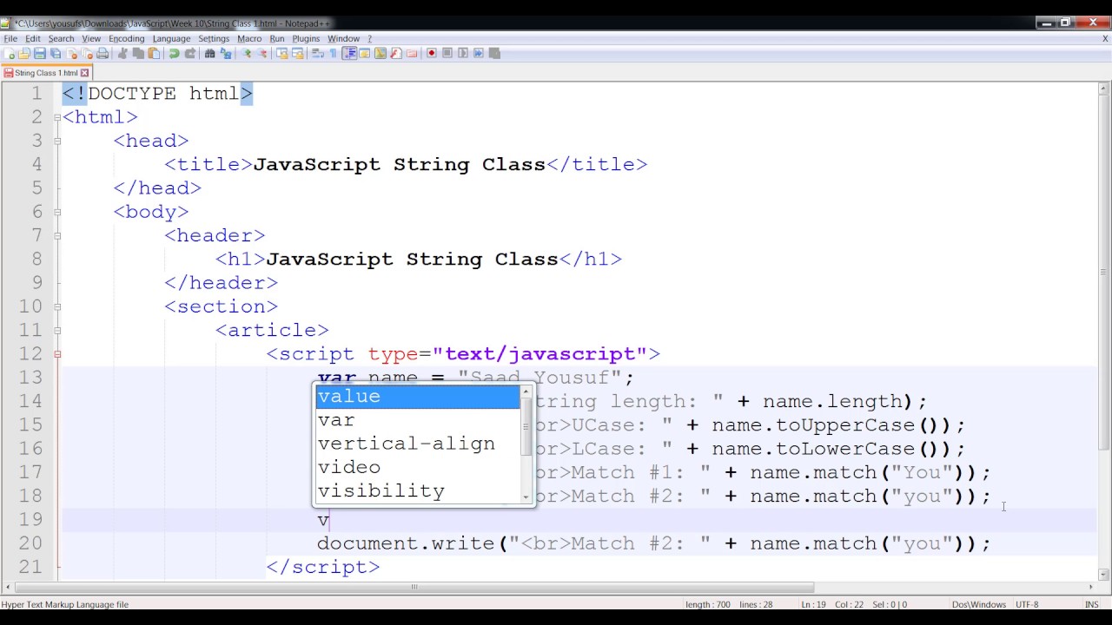This screenshot has width=1112, height=625.
Task: Select the String Class 1.html tab
Action: click(45, 73)
